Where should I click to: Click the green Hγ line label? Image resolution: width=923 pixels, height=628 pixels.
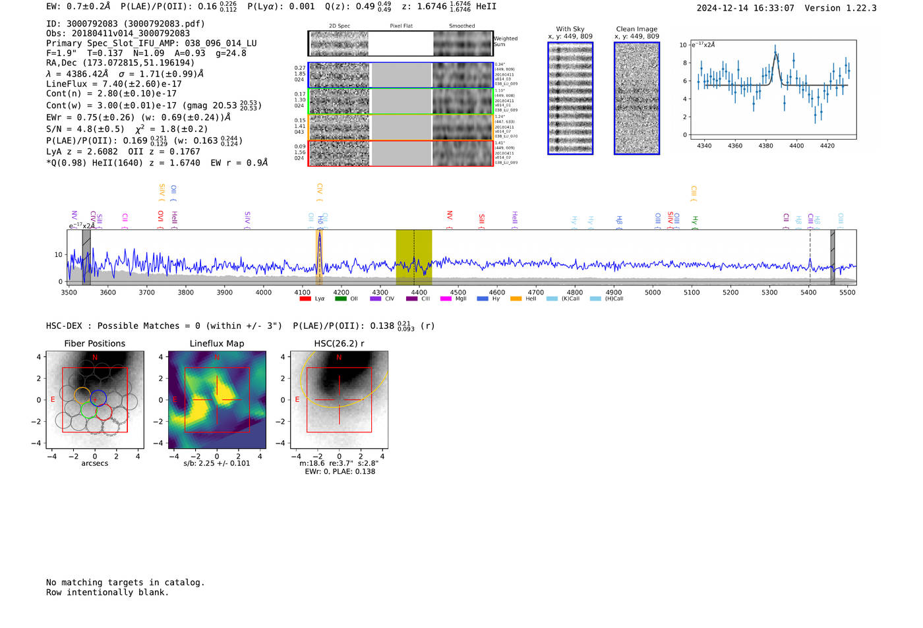[x=695, y=221]
